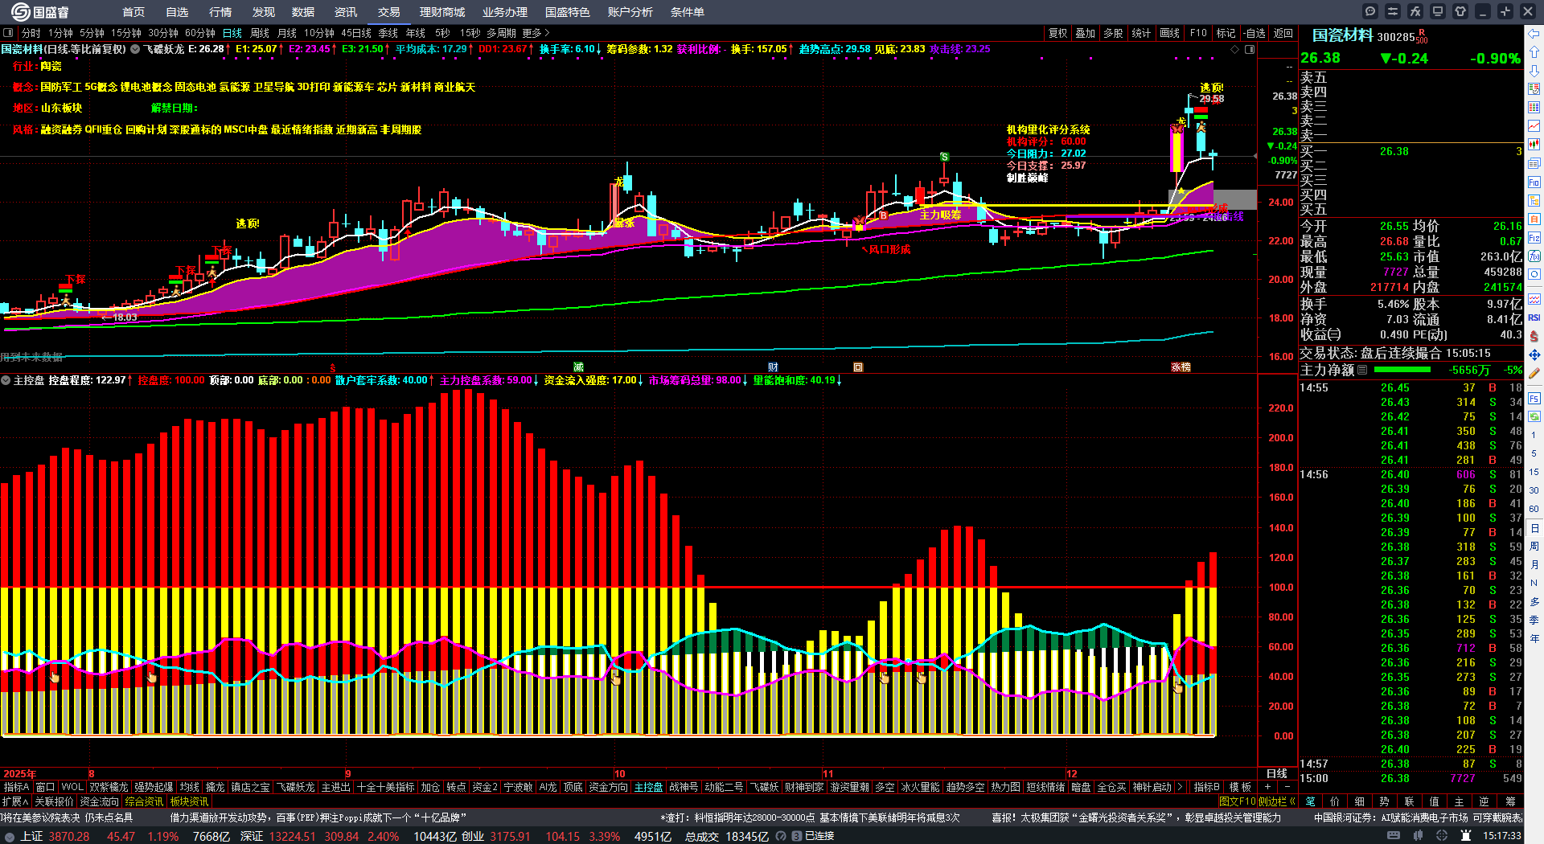Click the crosshair target icon in status bar
This screenshot has height=844, width=1544.
pyautogui.click(x=1443, y=836)
